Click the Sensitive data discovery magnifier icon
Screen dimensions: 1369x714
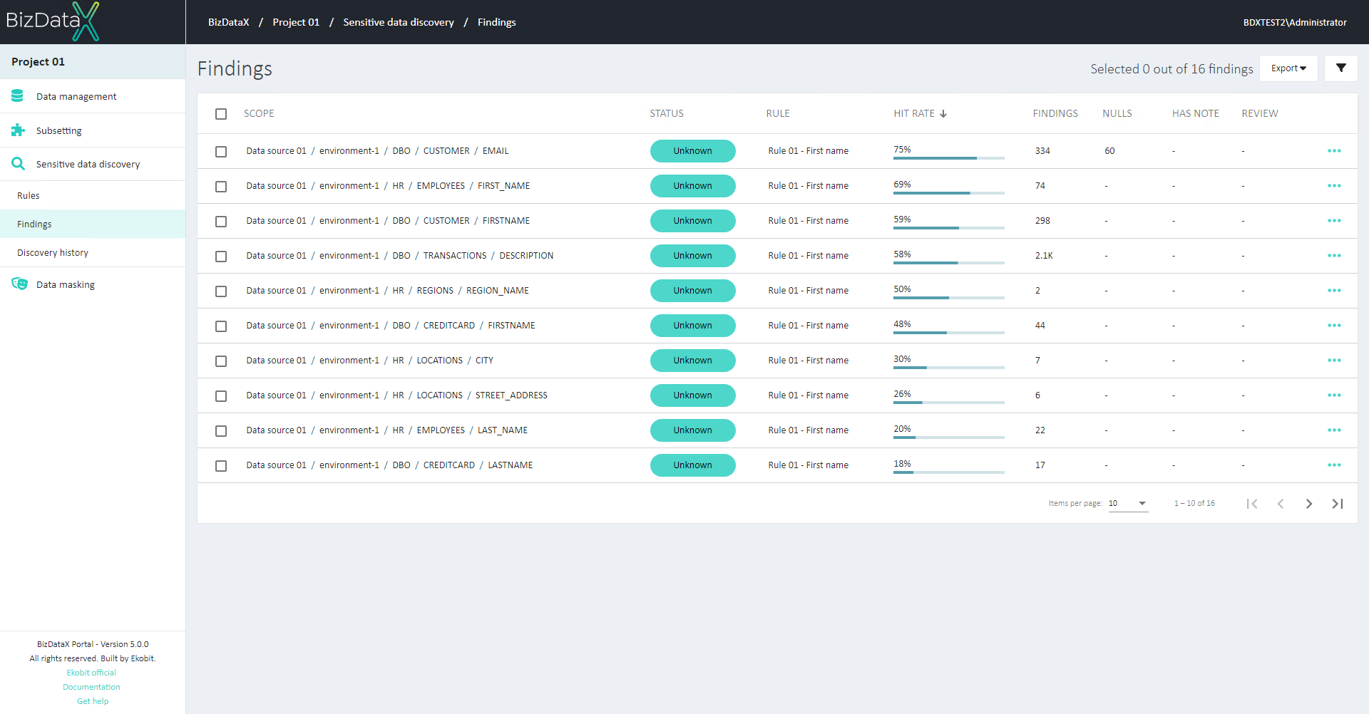18,164
